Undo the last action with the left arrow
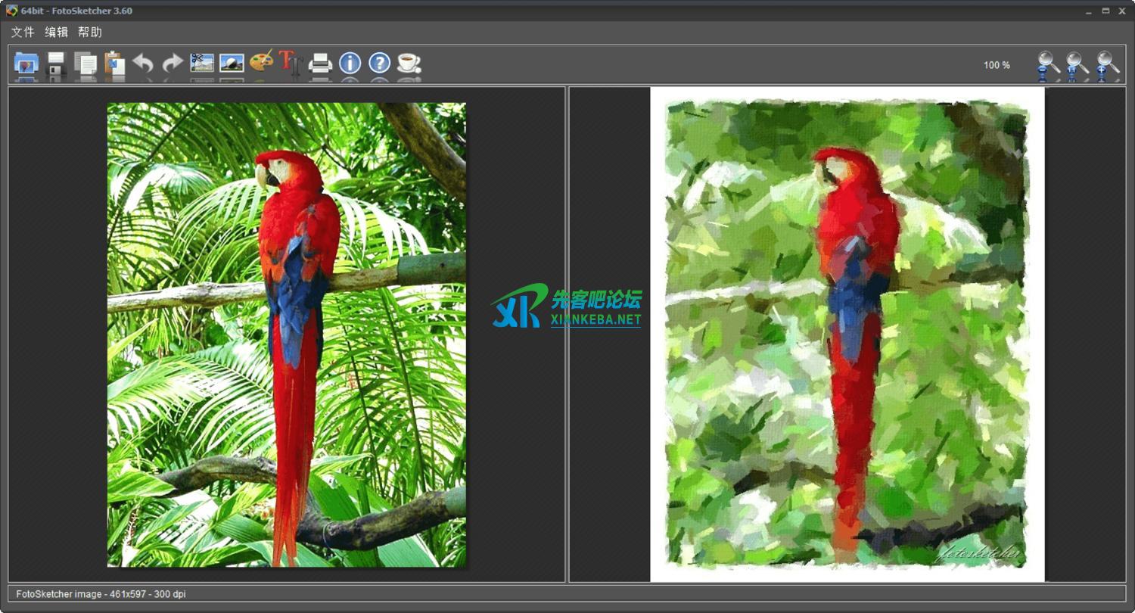This screenshot has width=1135, height=613. 143,64
